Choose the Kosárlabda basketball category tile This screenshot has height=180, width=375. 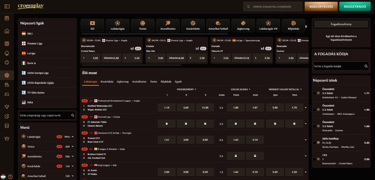click(x=193, y=25)
